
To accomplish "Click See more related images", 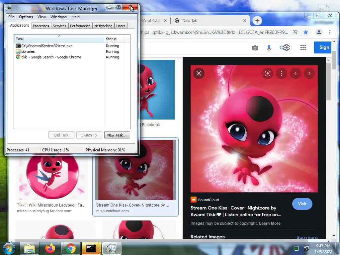I will click(307, 237).
